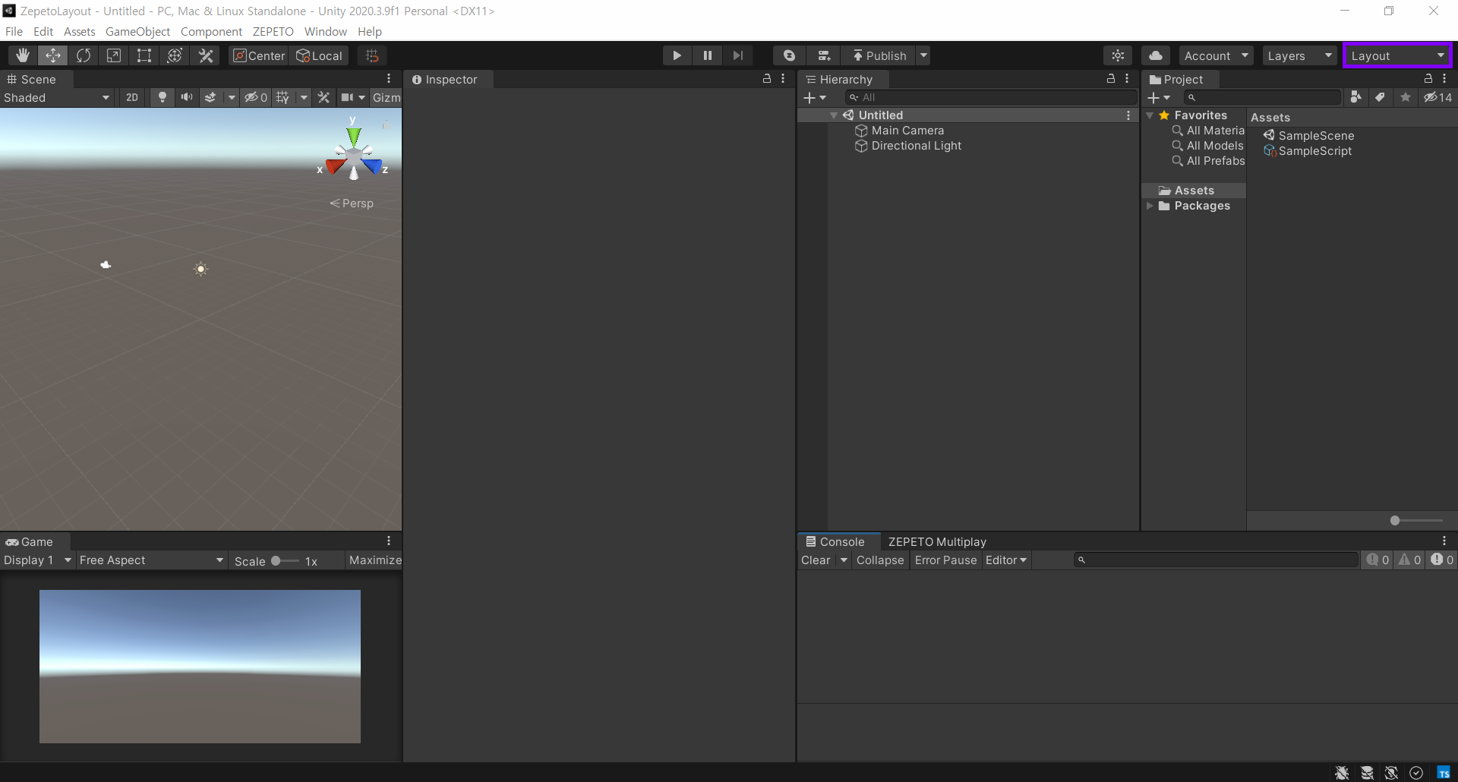Image resolution: width=1458 pixels, height=782 pixels.
Task: Open the File menu
Action: click(14, 31)
